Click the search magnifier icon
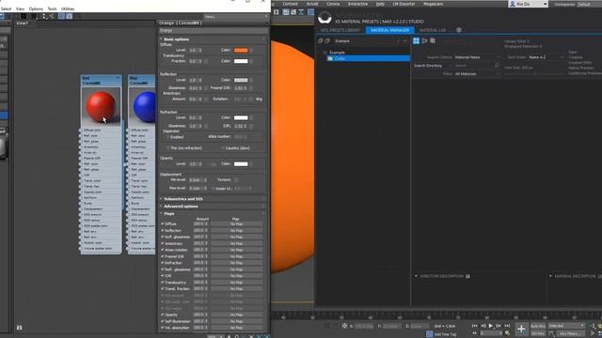This screenshot has width=602, height=338. point(498,66)
